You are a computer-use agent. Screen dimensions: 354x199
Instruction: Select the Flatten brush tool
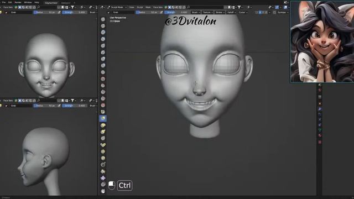[x=103, y=86]
